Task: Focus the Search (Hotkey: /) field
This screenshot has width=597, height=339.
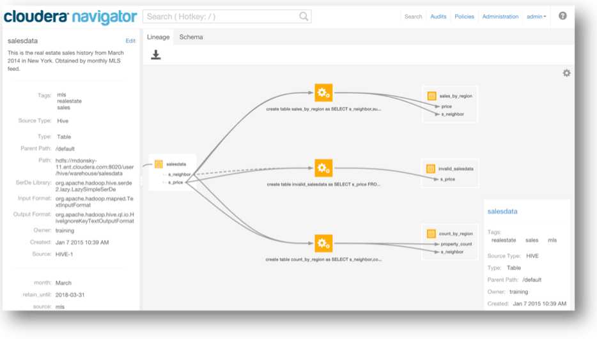Action: click(227, 17)
